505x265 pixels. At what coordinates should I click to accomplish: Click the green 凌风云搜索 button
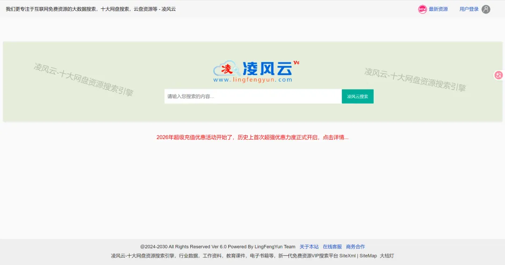click(x=358, y=97)
